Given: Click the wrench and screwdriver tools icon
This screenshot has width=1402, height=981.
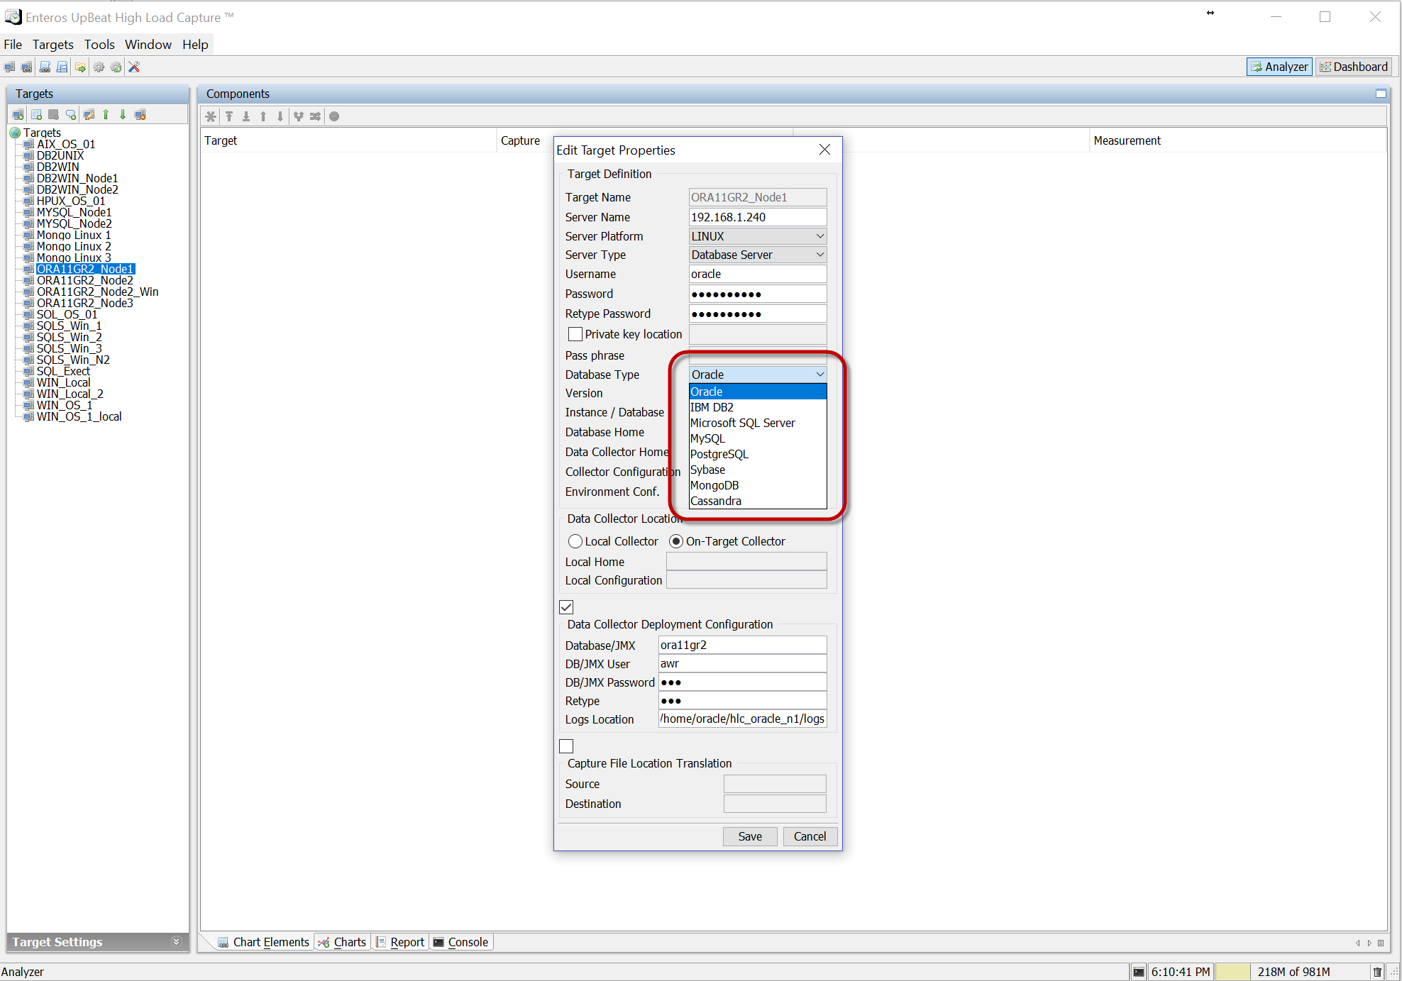Looking at the screenshot, I should pos(134,67).
